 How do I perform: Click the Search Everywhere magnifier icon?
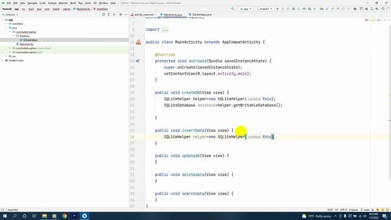click(383, 9)
